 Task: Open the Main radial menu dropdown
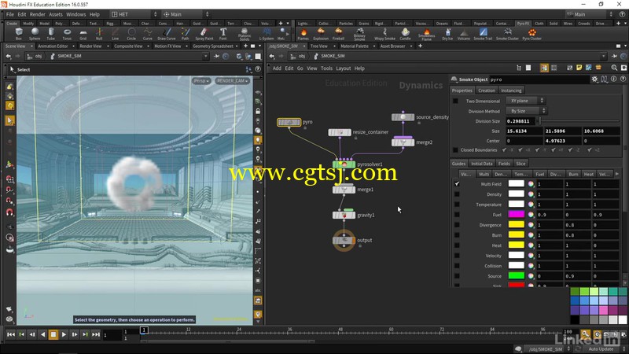pyautogui.click(x=186, y=14)
